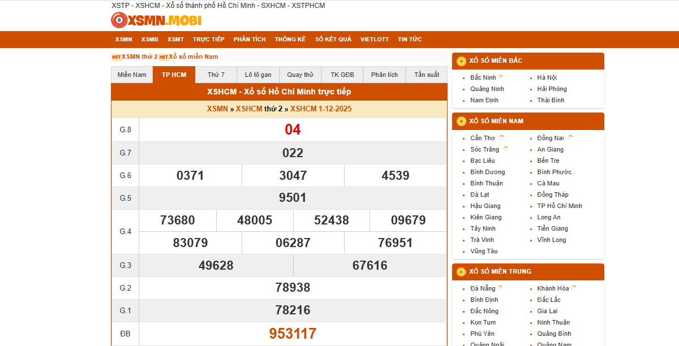Click the HOT badge before XSMN thứ 2

coord(117,57)
